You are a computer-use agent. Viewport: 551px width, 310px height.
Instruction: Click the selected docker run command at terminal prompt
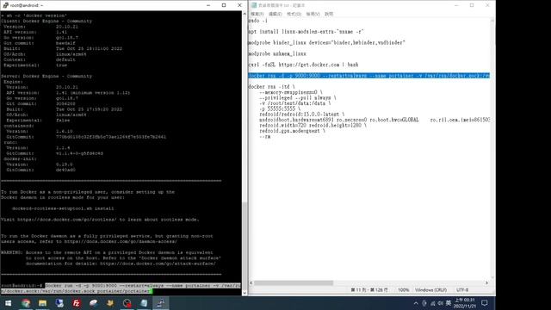pyautogui.click(x=121, y=288)
